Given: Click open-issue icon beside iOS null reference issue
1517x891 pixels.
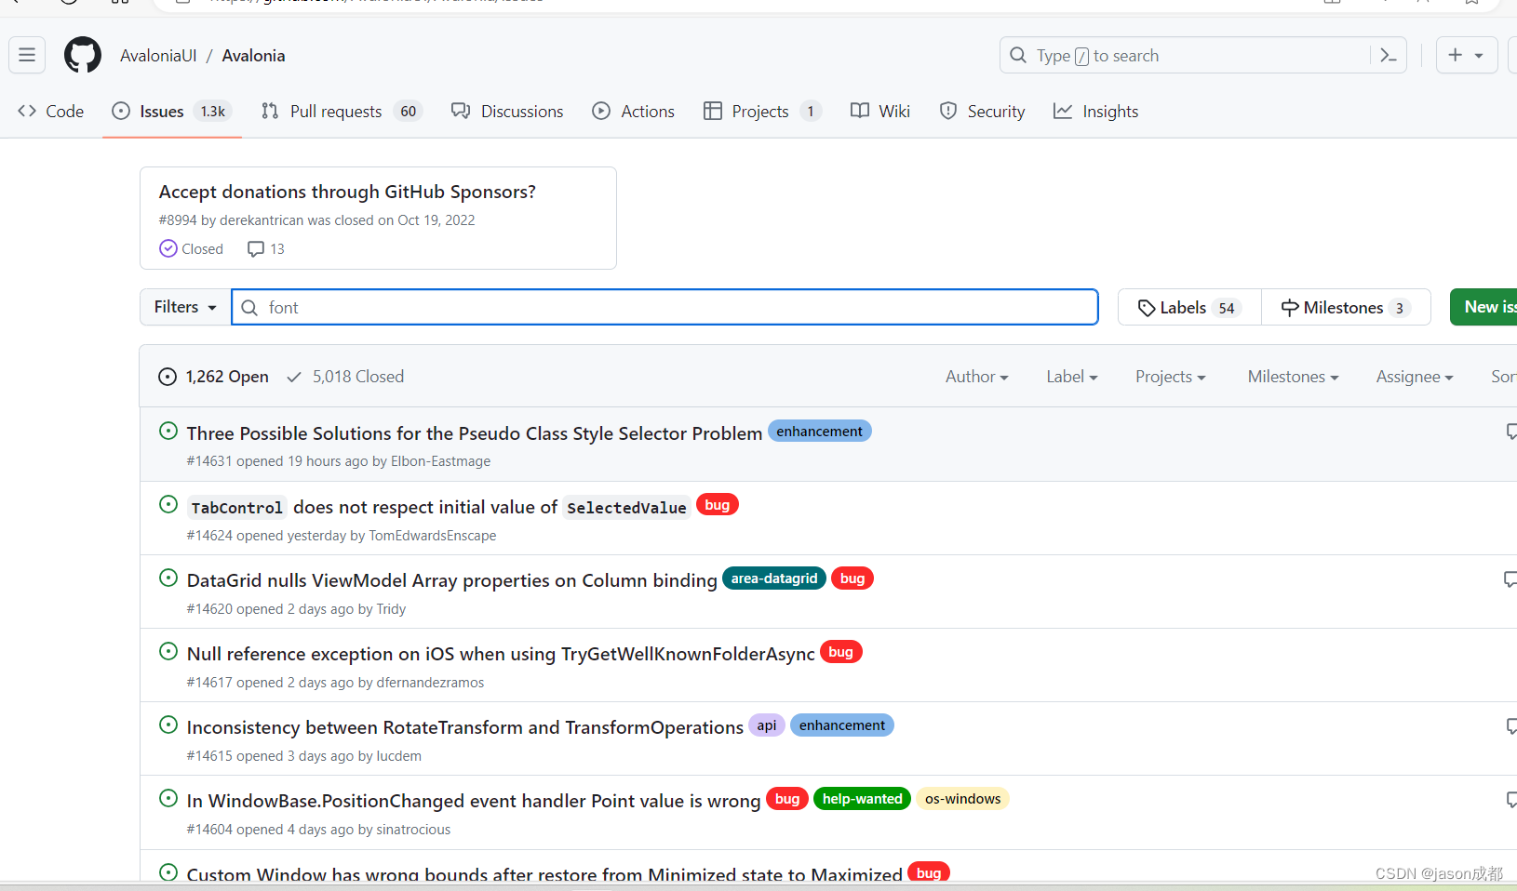Looking at the screenshot, I should coord(168,651).
